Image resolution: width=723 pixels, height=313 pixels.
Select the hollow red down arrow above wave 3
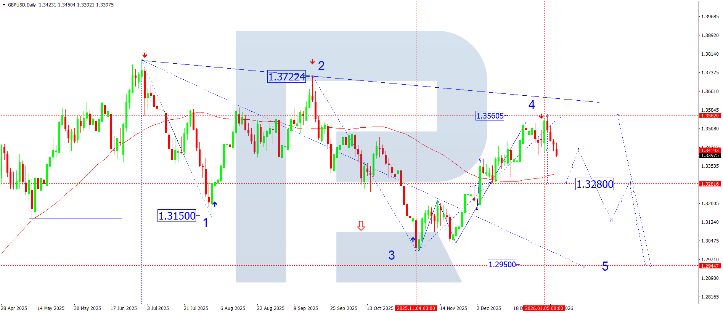coord(361,226)
